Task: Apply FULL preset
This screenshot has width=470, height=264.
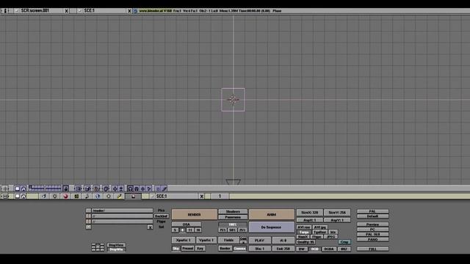Action: point(372,249)
